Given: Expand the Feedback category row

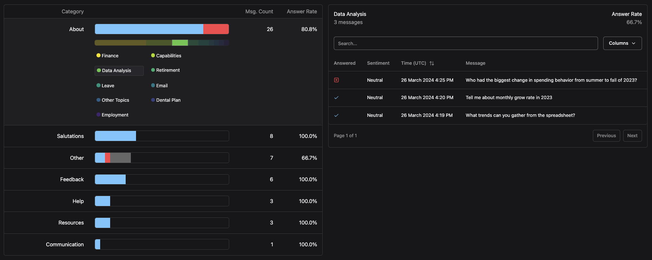Looking at the screenshot, I should tap(72, 179).
